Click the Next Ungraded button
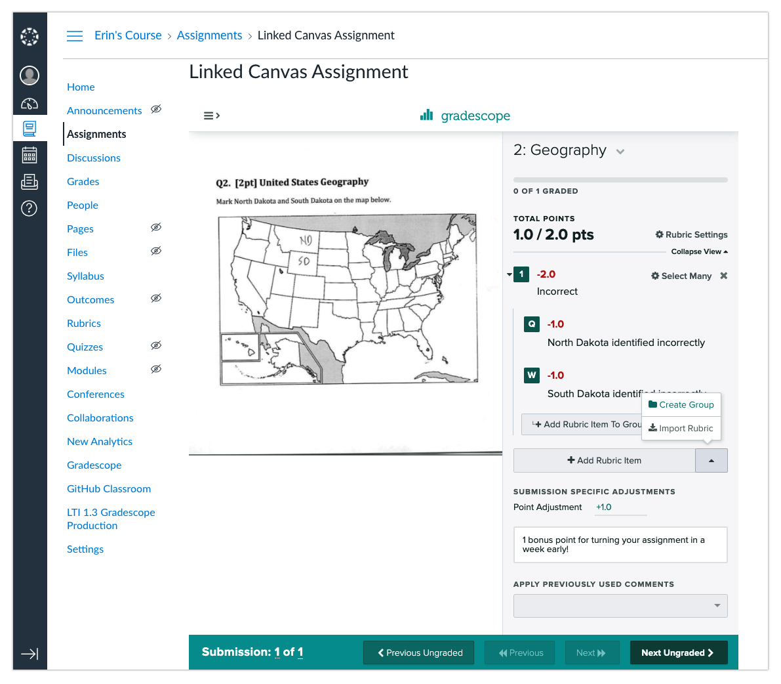The height and width of the screenshot is (684, 781). point(679,652)
